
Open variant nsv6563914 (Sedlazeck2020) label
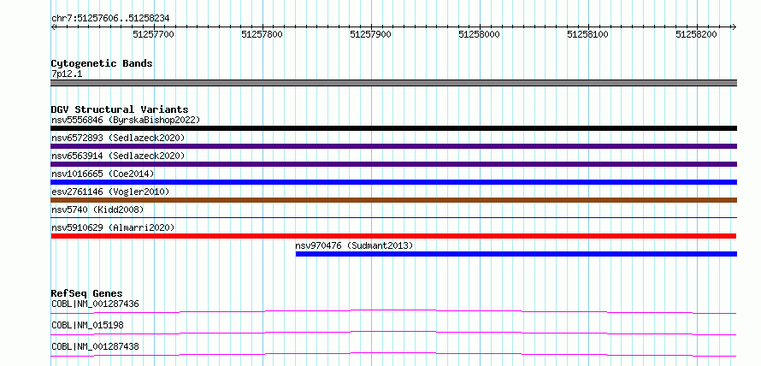tap(118, 156)
